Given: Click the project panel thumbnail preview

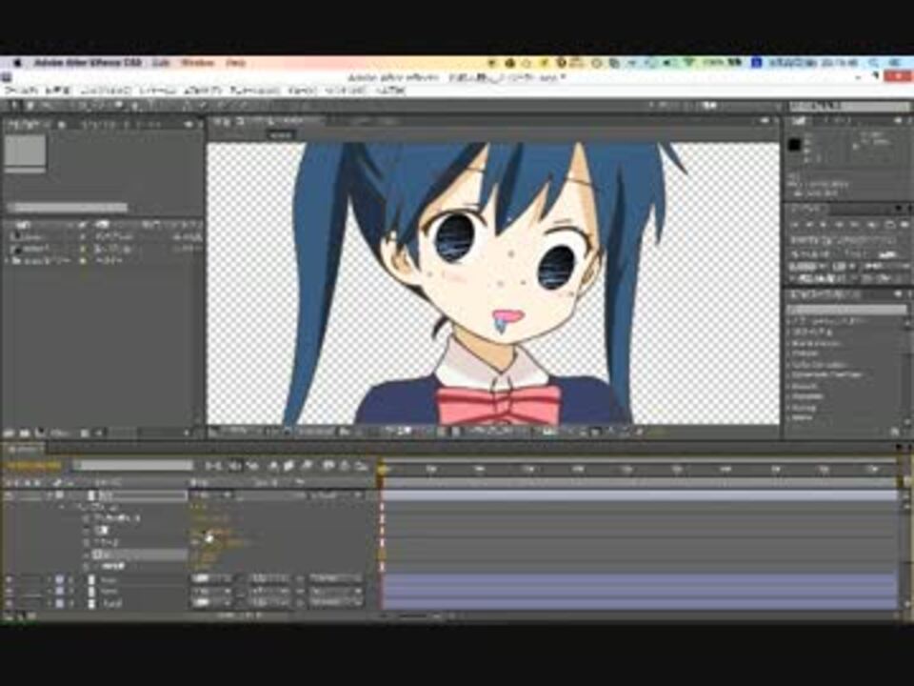Looking at the screenshot, I should [25, 151].
